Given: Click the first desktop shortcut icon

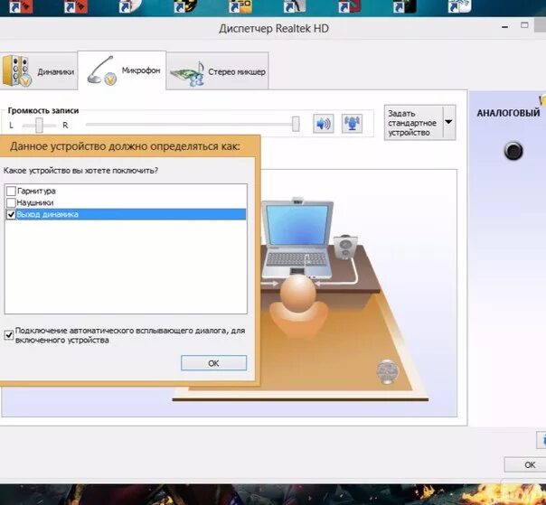Looking at the screenshot, I should point(21,6).
